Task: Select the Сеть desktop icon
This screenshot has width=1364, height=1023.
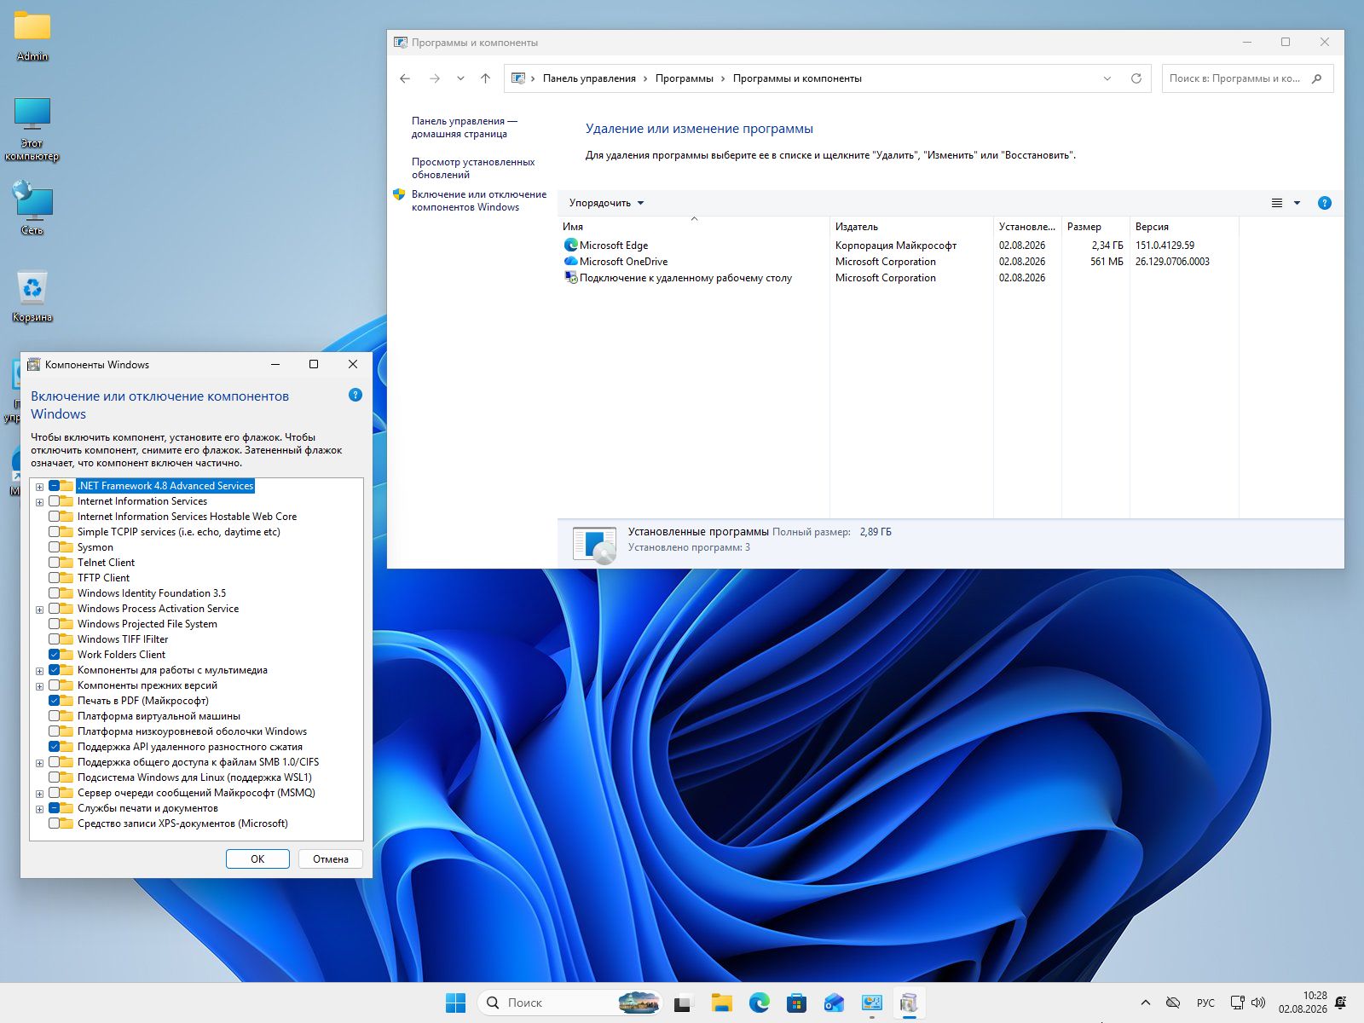Action: coord(32,208)
